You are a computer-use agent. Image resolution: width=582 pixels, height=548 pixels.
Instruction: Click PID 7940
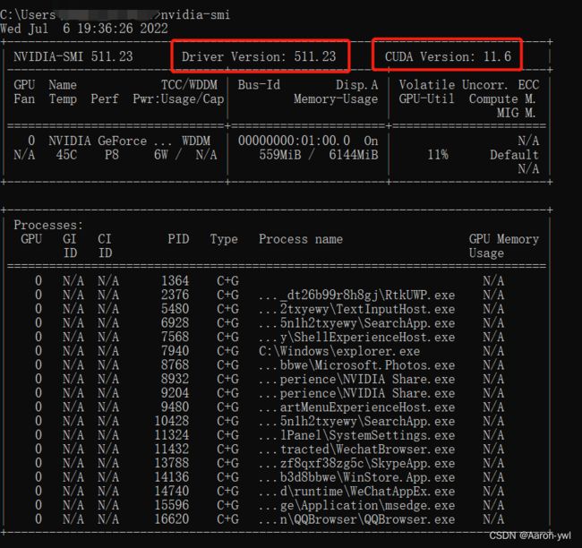pyautogui.click(x=175, y=351)
